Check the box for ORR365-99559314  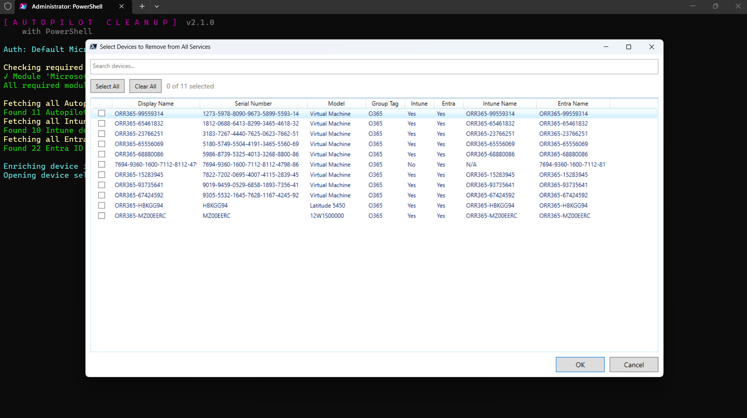click(x=102, y=113)
